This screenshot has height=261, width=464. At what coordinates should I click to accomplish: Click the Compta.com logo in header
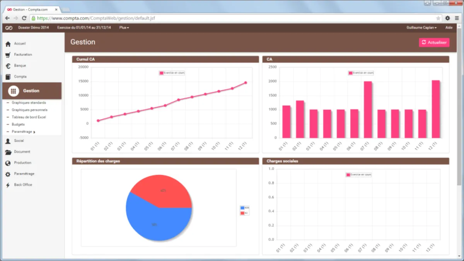[x=9, y=28]
